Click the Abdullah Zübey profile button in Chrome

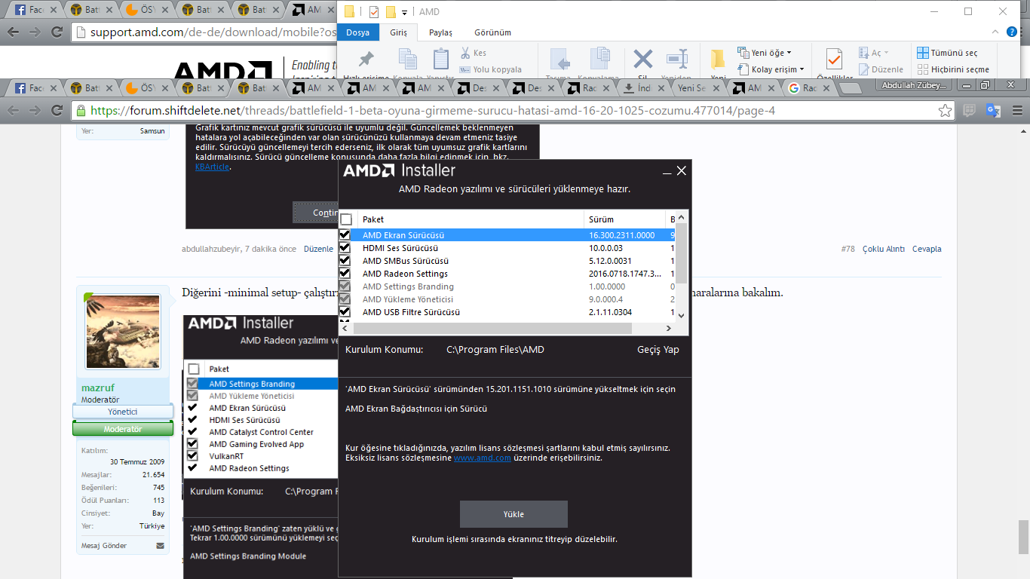pos(915,86)
